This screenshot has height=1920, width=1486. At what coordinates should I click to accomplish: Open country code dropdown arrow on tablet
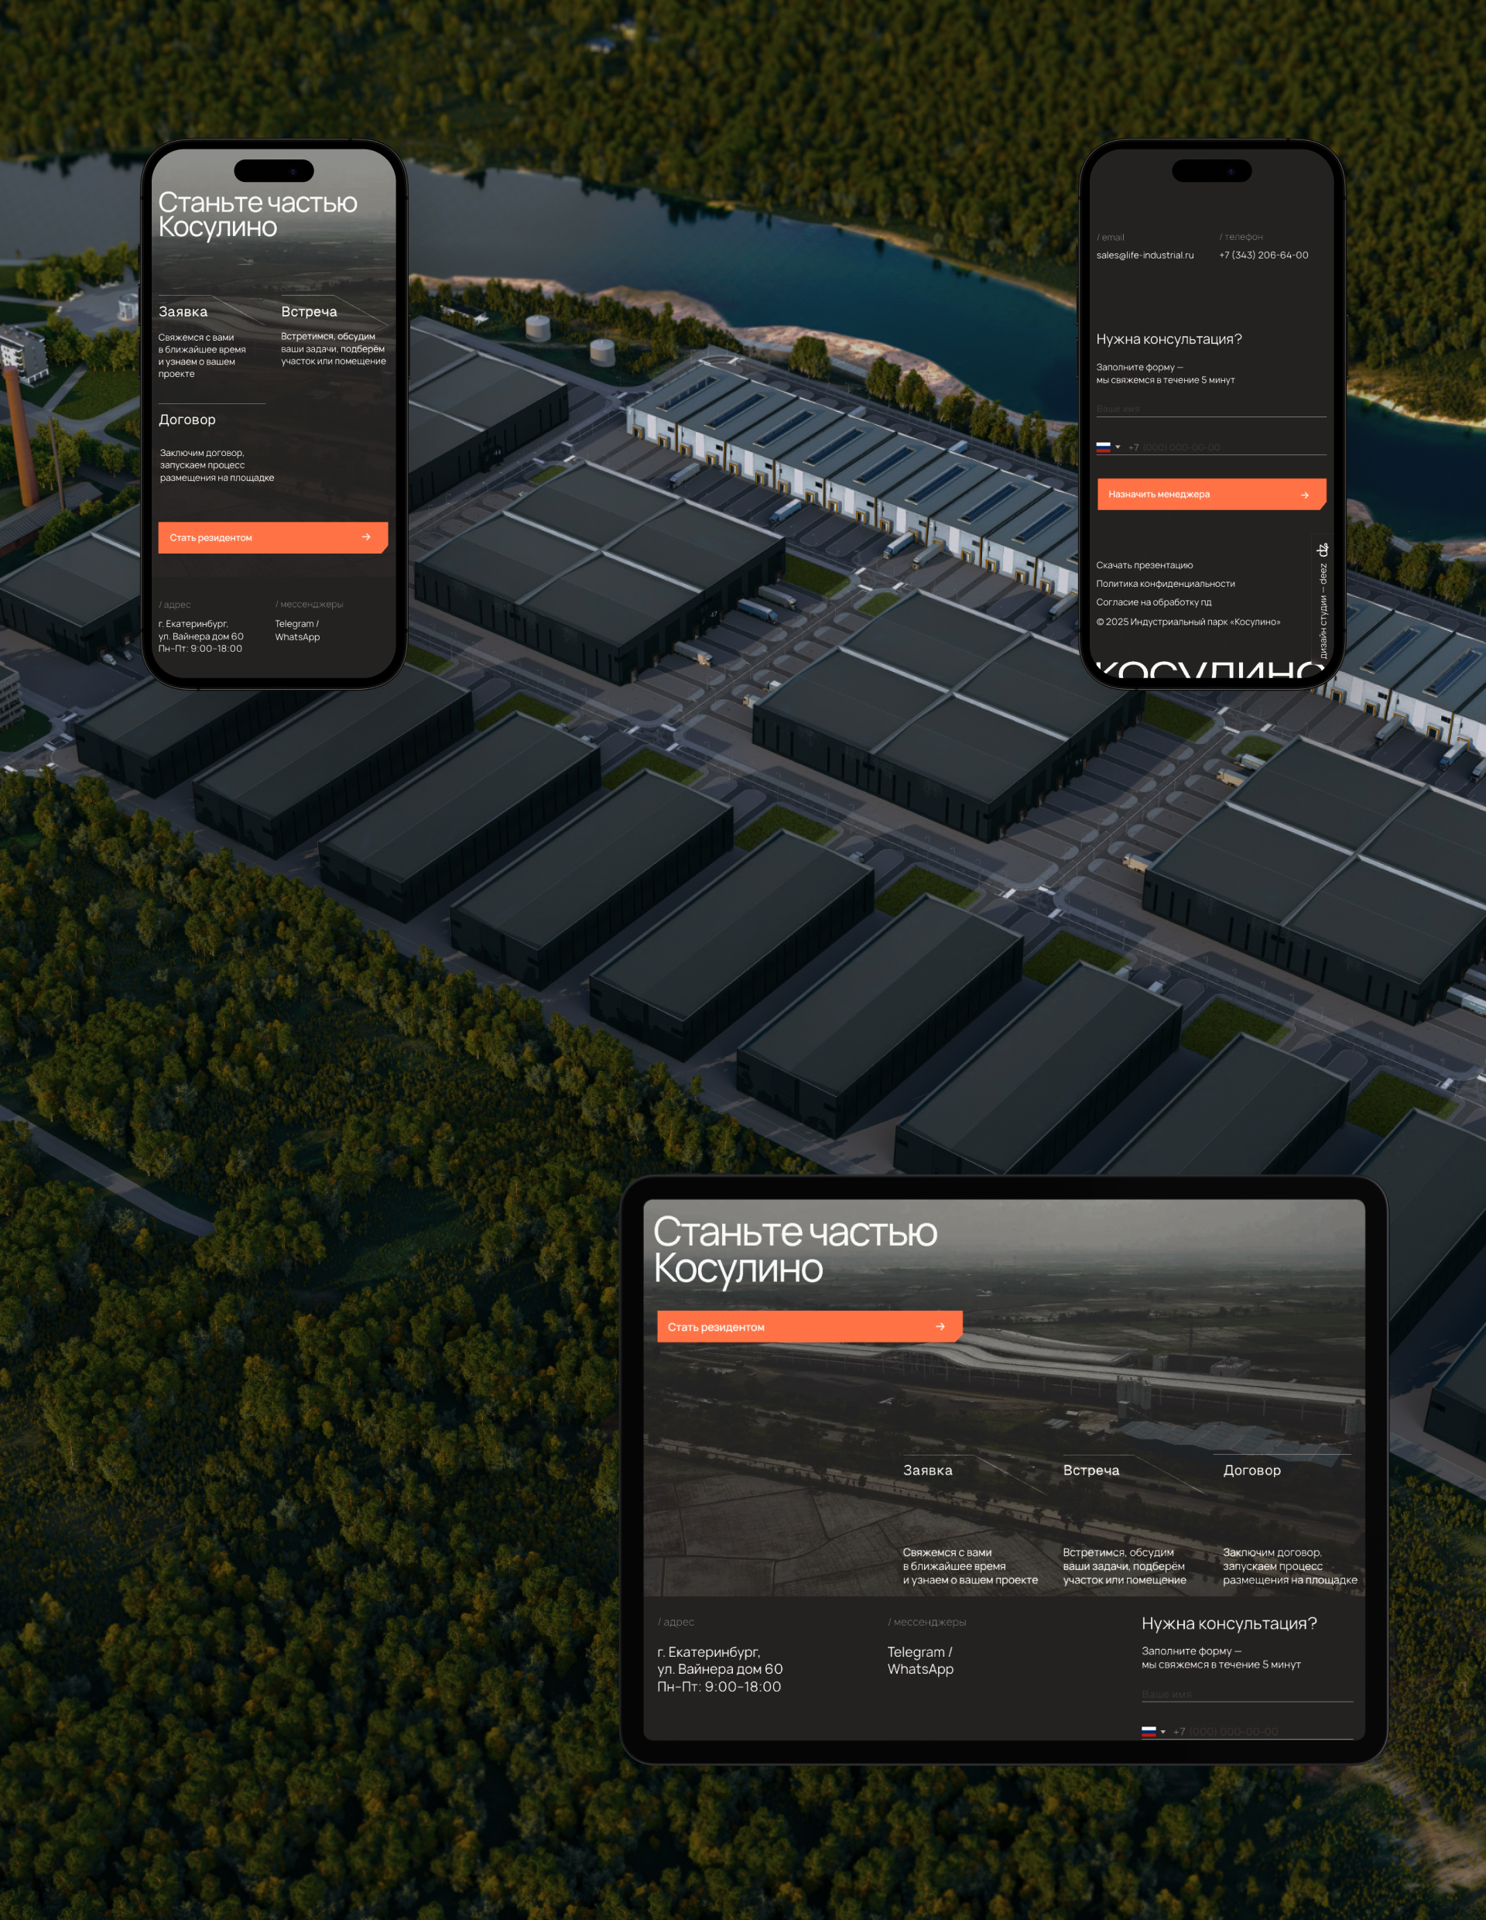(x=1163, y=1732)
